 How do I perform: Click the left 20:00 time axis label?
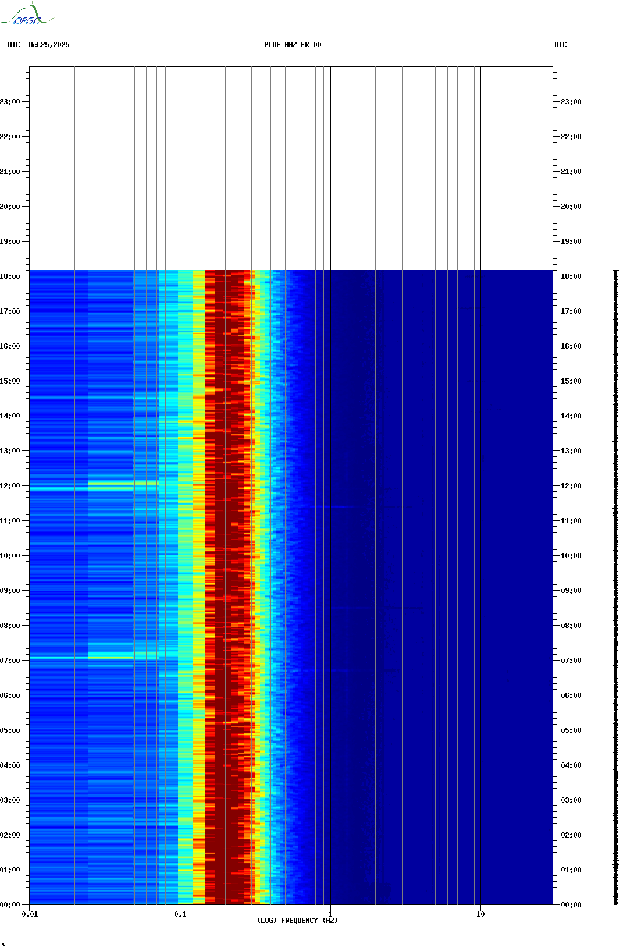tap(10, 207)
